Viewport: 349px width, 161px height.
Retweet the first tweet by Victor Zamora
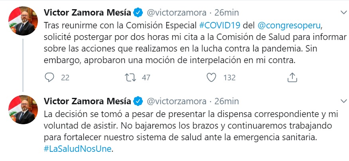tap(130, 78)
